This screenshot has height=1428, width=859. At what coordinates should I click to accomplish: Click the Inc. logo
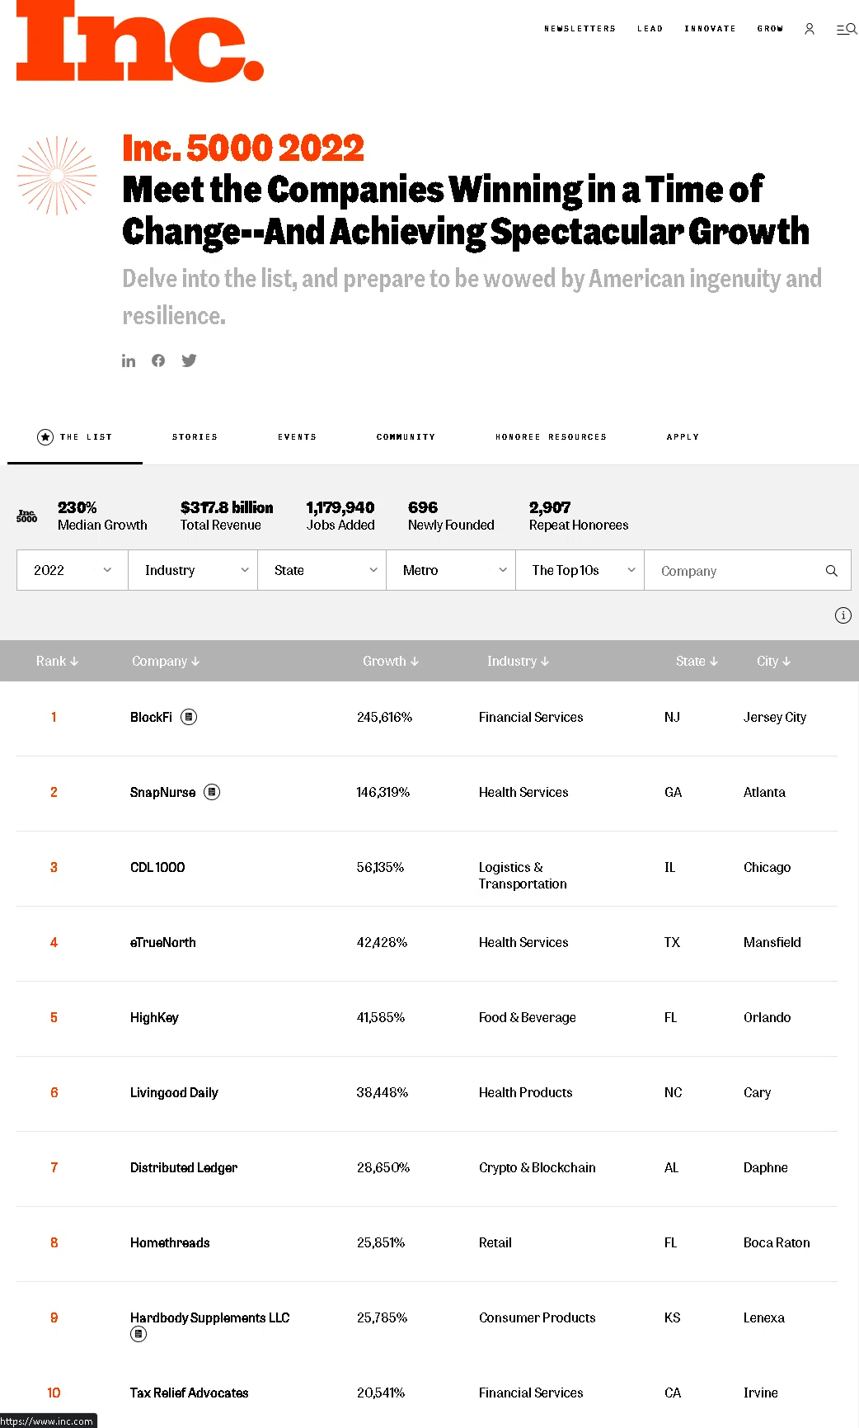click(140, 41)
